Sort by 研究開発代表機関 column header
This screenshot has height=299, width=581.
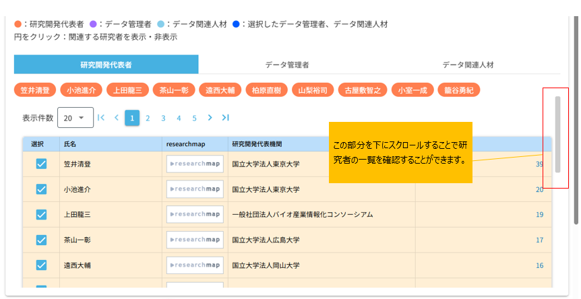click(x=257, y=144)
